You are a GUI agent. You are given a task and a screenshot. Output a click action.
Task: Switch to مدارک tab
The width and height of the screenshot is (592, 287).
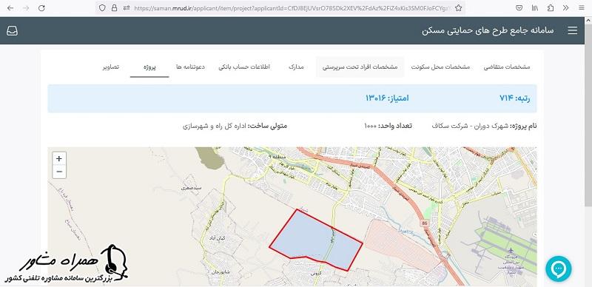click(x=297, y=67)
